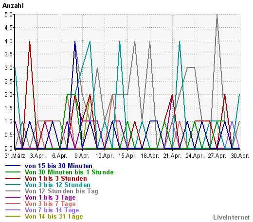Click the '4.0' y-axis value

pyautogui.click(x=8, y=41)
